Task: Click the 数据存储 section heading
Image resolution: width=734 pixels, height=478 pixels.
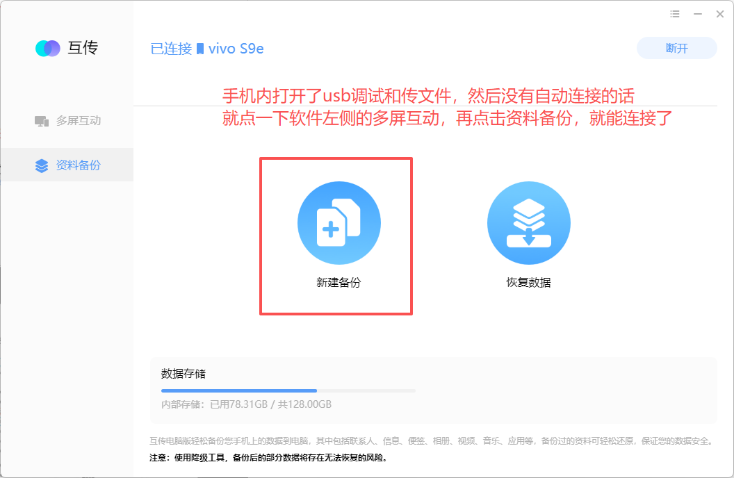Action: coord(183,374)
